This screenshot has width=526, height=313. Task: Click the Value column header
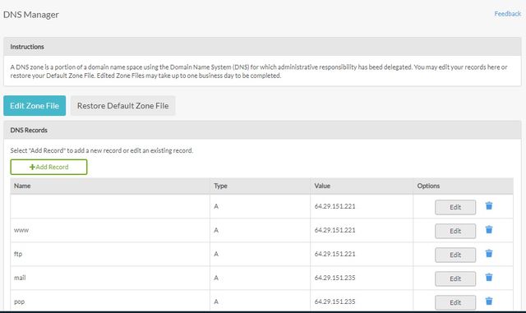tap(322, 186)
